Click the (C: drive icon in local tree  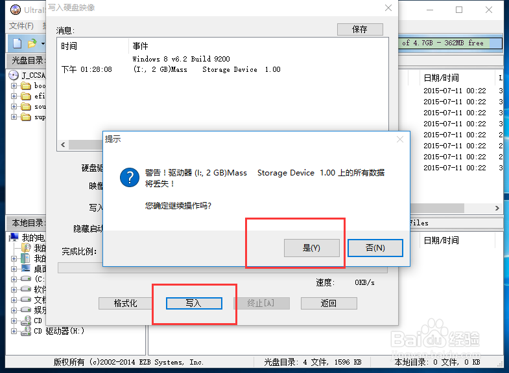pos(26,278)
